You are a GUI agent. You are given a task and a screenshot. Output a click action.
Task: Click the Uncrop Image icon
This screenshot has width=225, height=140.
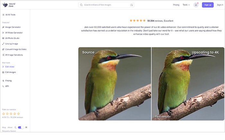(3, 44)
